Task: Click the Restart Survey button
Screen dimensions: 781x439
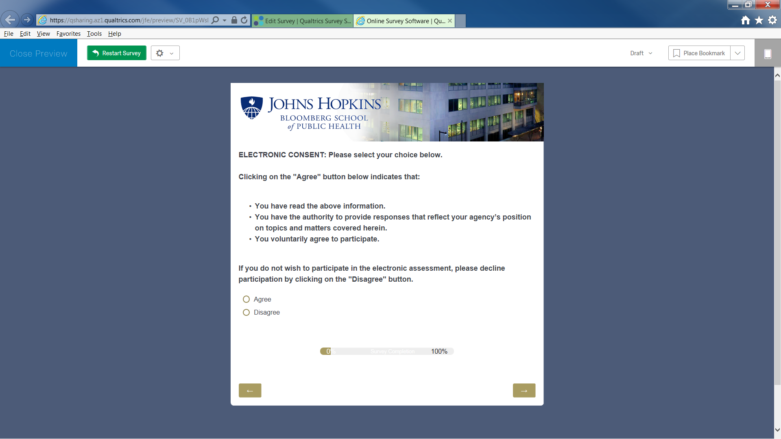Action: click(117, 53)
